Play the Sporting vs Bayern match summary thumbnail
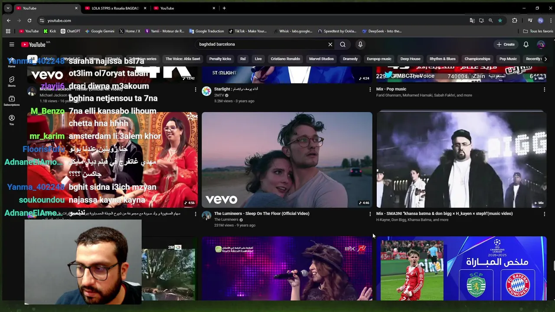The height and width of the screenshot is (312, 555). [x=461, y=268]
